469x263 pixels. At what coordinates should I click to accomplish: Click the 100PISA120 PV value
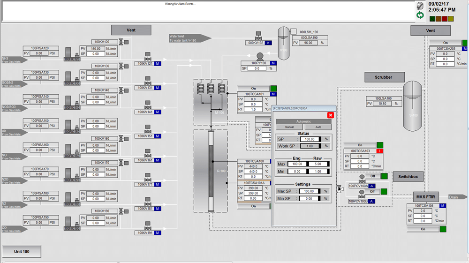coord(39,53)
